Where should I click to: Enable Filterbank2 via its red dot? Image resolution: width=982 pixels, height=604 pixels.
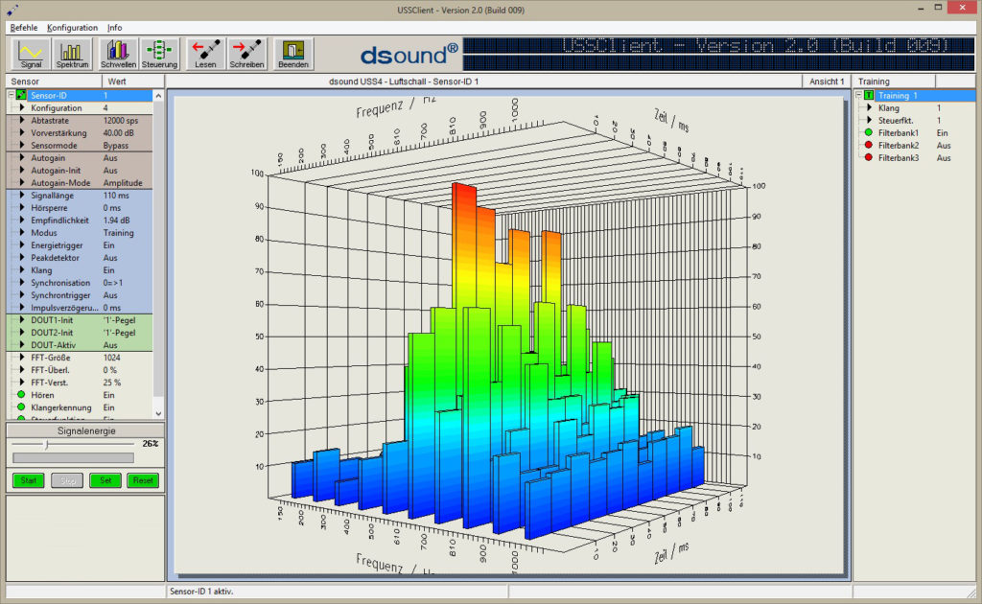pyautogui.click(x=869, y=145)
